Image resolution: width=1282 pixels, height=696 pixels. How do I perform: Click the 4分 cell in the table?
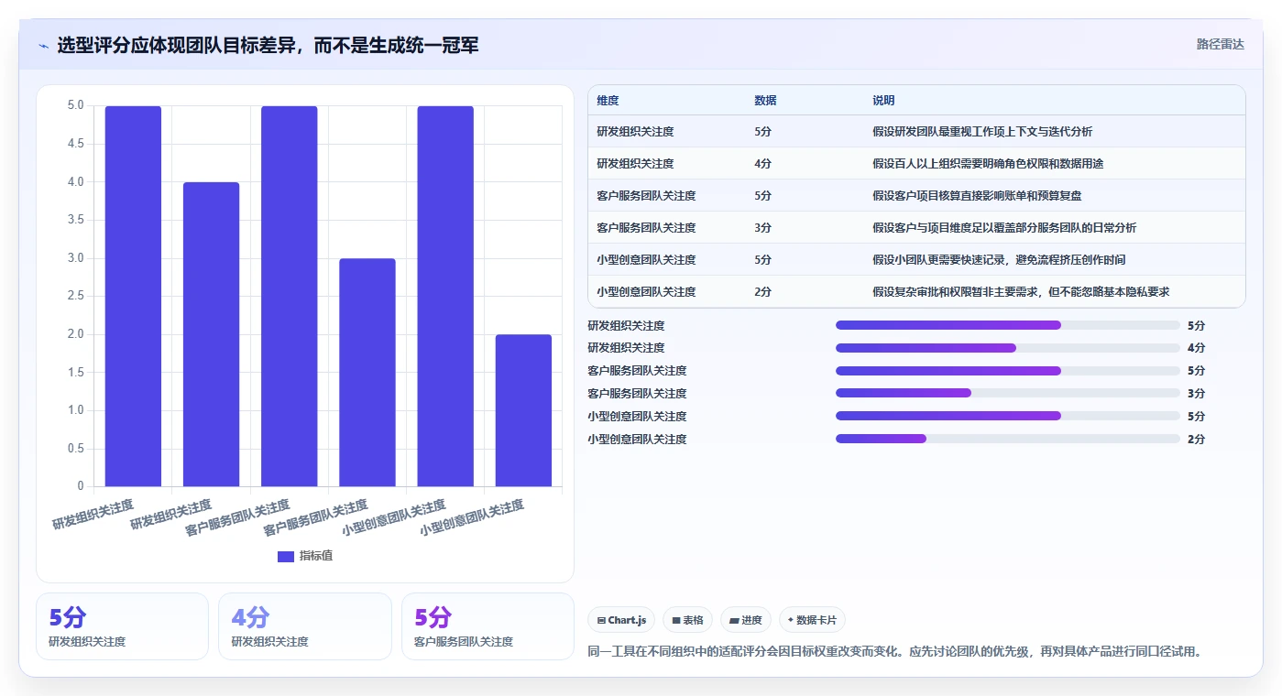[762, 164]
